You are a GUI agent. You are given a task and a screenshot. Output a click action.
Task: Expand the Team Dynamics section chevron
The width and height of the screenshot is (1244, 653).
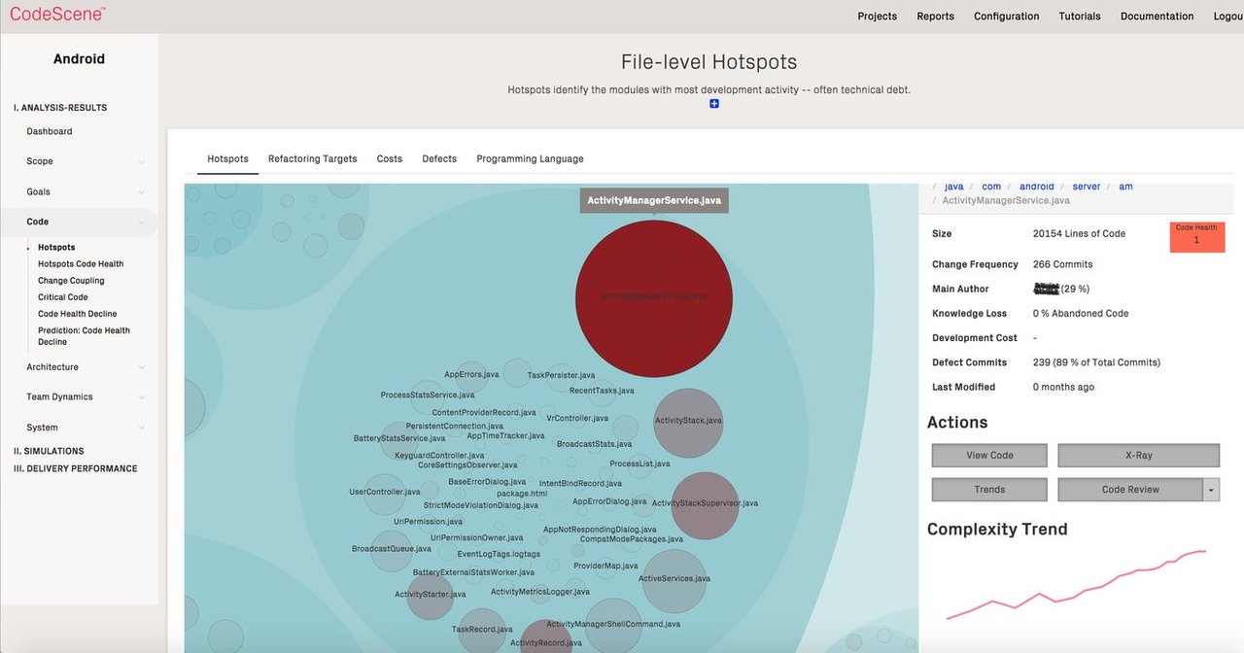point(142,397)
